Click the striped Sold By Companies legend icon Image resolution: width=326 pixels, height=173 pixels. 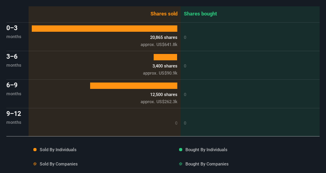click(x=35, y=164)
